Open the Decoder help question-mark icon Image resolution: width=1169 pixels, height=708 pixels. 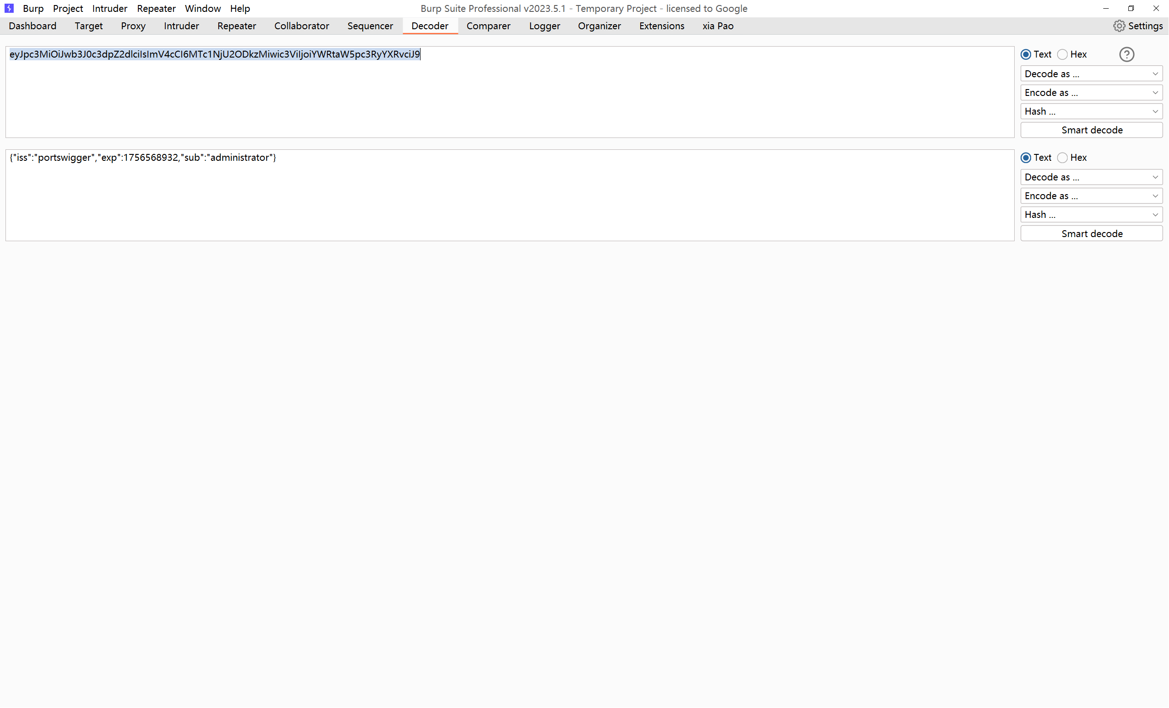[1126, 54]
